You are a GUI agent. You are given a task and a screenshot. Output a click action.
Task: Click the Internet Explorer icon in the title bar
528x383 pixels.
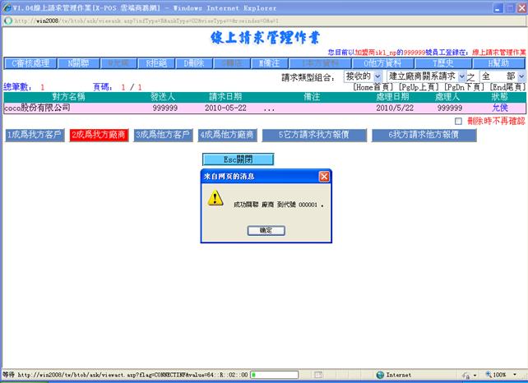(x=7, y=7)
